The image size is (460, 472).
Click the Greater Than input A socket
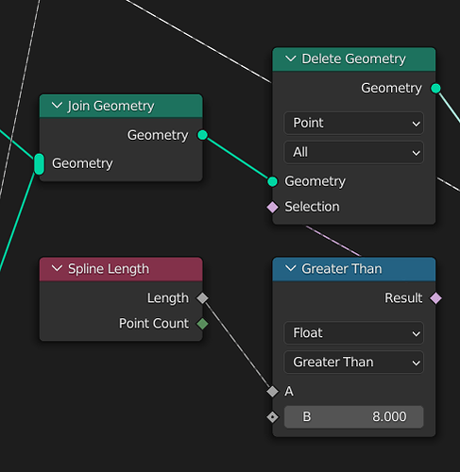272,392
